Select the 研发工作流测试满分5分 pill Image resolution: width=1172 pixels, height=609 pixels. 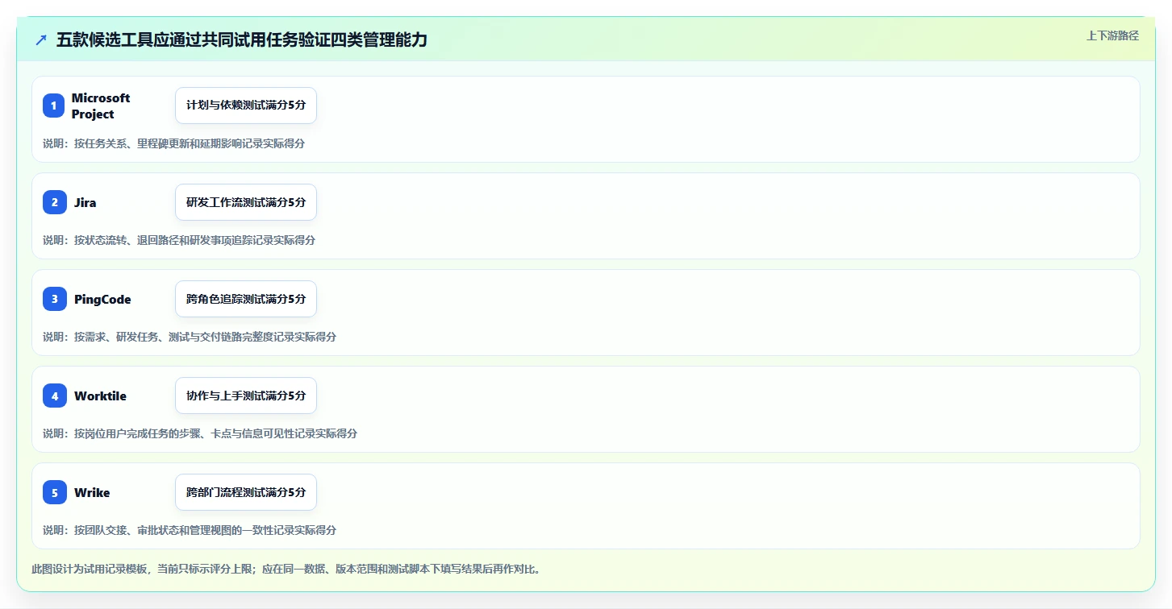246,202
